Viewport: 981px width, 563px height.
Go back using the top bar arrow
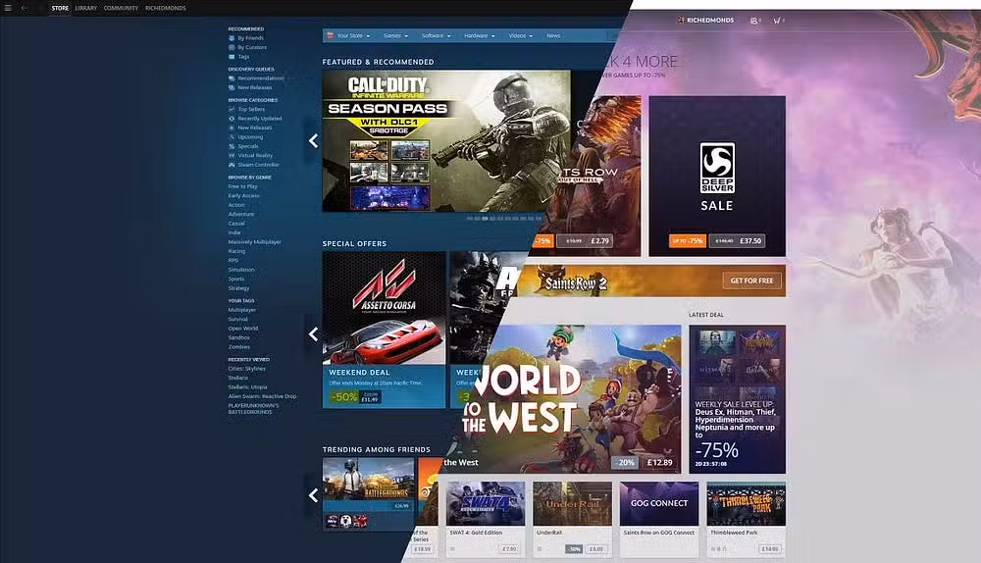click(24, 8)
